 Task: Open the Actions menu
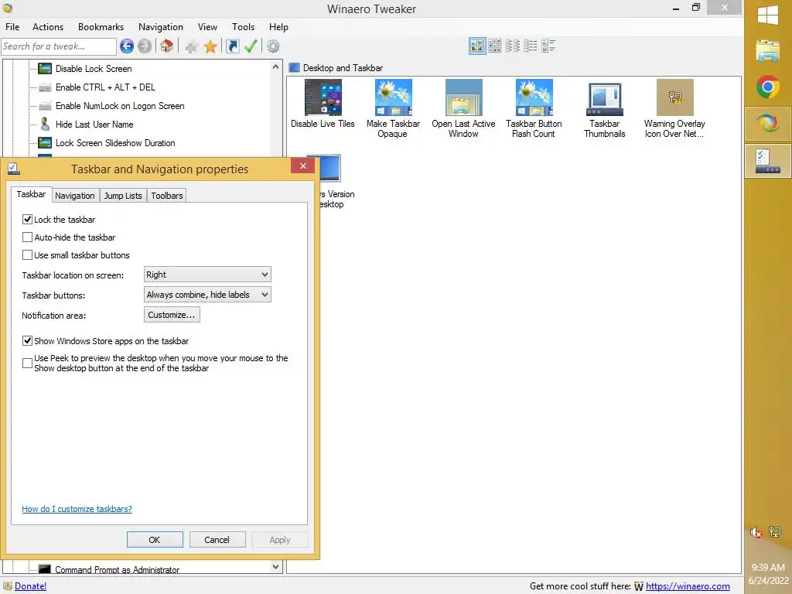(48, 27)
